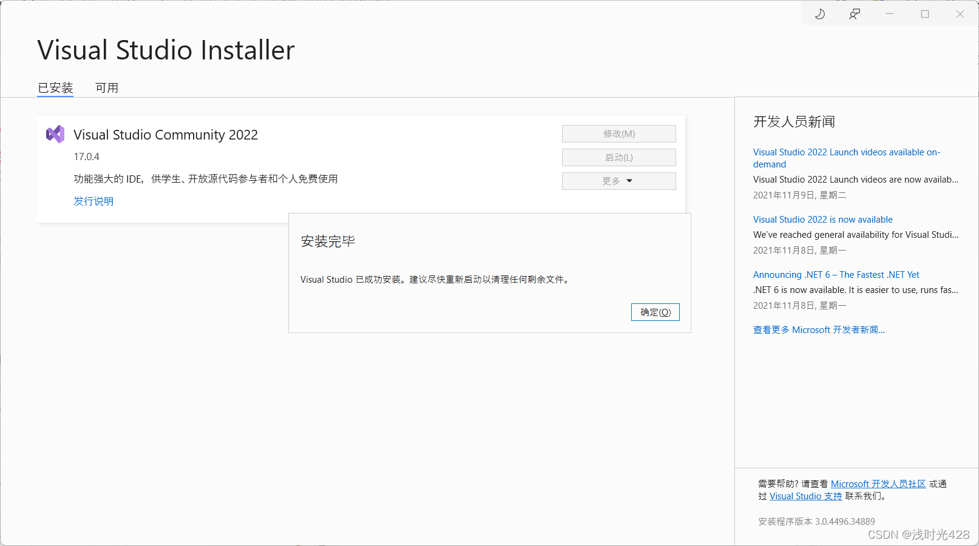Image resolution: width=979 pixels, height=546 pixels.
Task: Select the 已安装 tab
Action: click(x=55, y=87)
